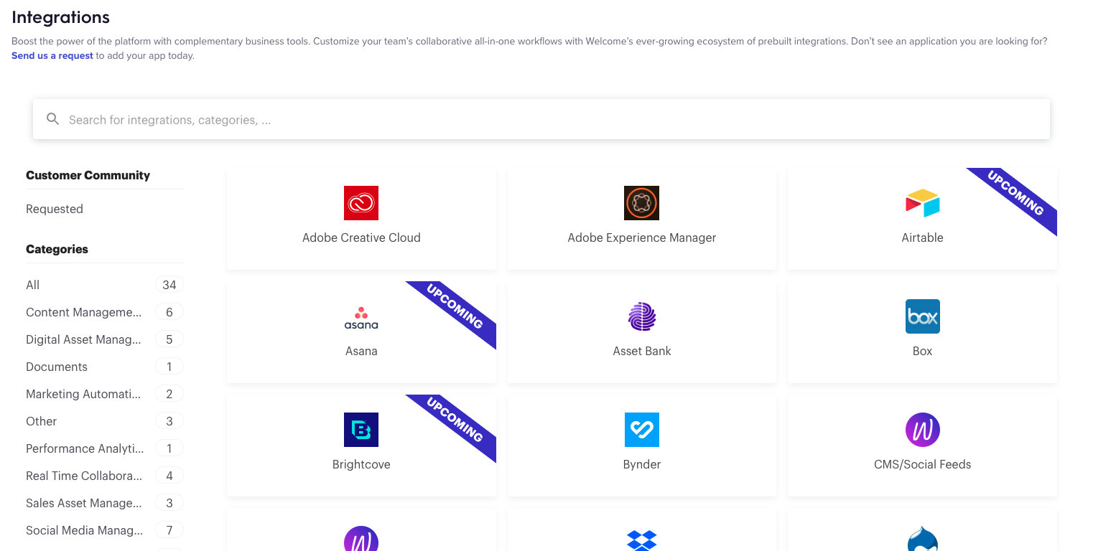Click the Adobe Experience Manager card label
The width and height of the screenshot is (1116, 551).
click(x=642, y=237)
